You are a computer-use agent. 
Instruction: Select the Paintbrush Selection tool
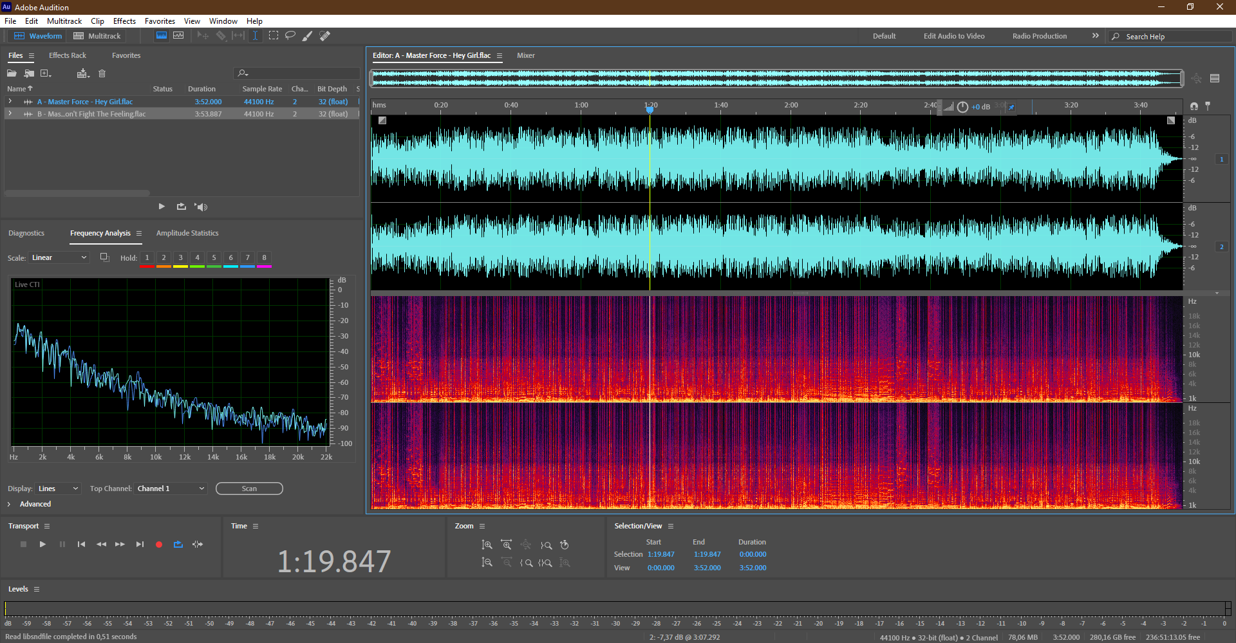pos(308,36)
